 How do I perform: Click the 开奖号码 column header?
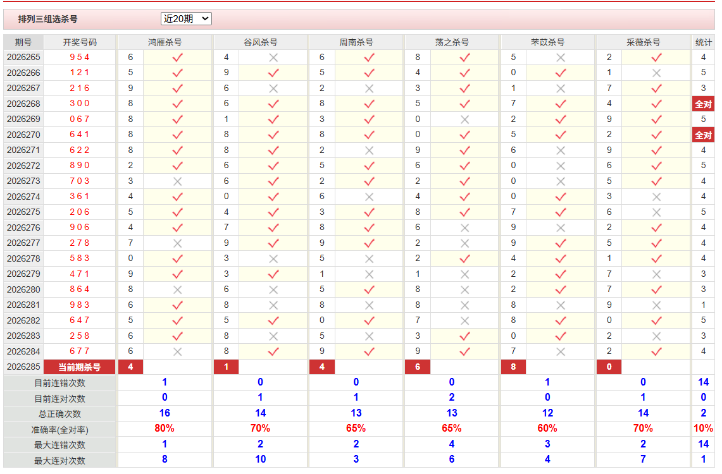(x=80, y=42)
